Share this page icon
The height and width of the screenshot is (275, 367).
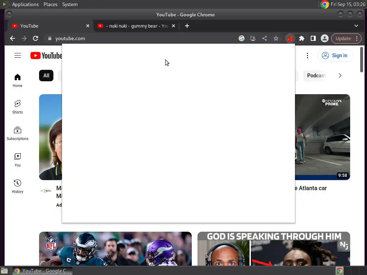pyautogui.click(x=264, y=38)
